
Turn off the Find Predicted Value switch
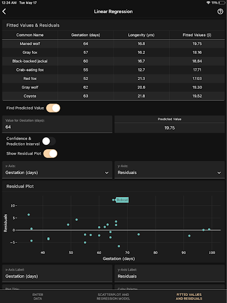[x=53, y=108]
